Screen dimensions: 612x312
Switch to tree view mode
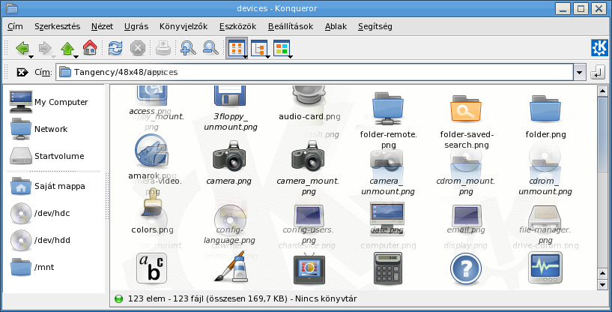tap(259, 48)
